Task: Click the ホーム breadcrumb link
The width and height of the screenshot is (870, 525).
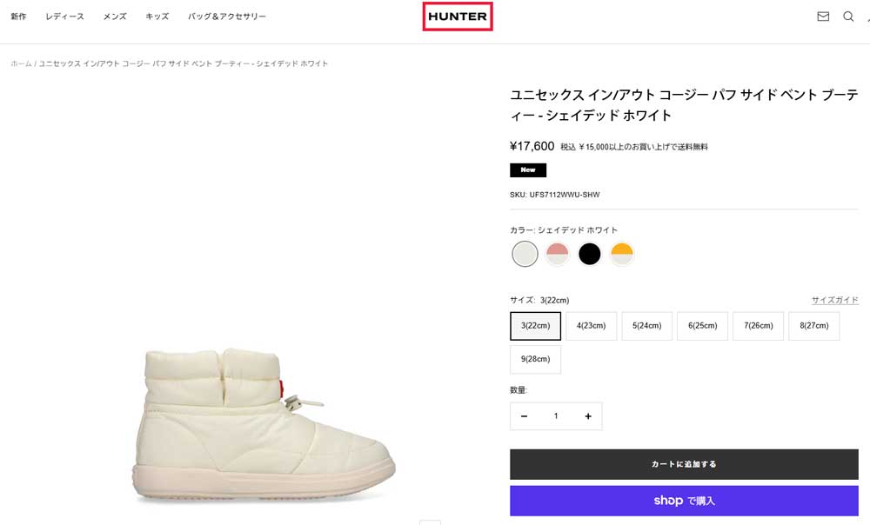Action: click(21, 63)
